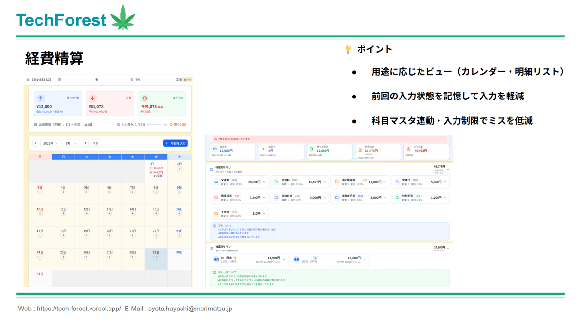Click the plus icon under 15日 in calendar
Viewport: 584px width, 328px height.
(156, 213)
